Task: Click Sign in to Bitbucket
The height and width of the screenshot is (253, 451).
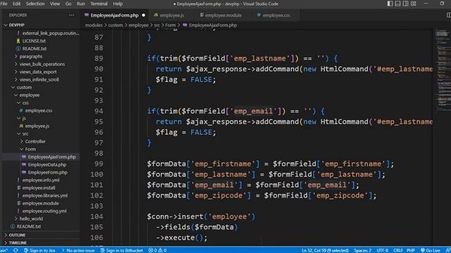Action: [122, 250]
